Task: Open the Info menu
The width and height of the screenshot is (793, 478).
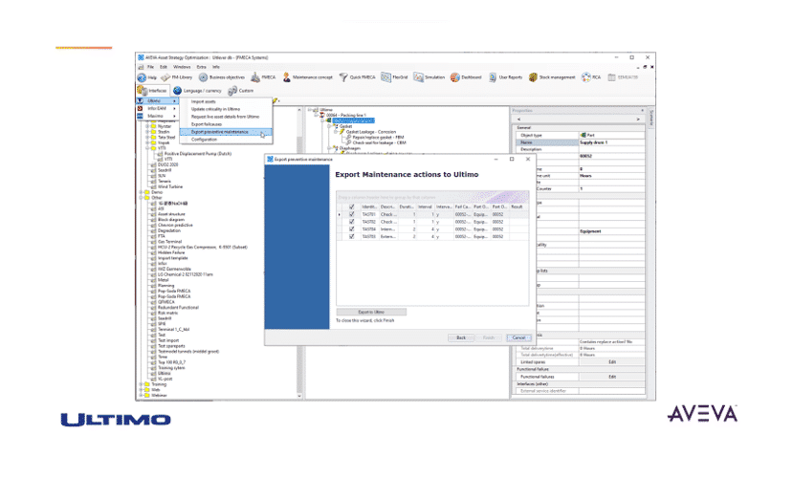Action: (x=216, y=67)
